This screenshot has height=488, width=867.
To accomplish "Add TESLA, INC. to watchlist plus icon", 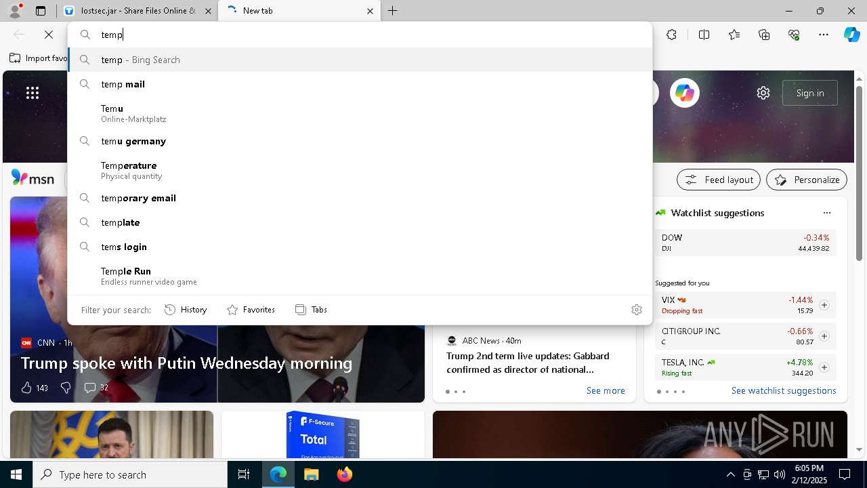I will [824, 367].
